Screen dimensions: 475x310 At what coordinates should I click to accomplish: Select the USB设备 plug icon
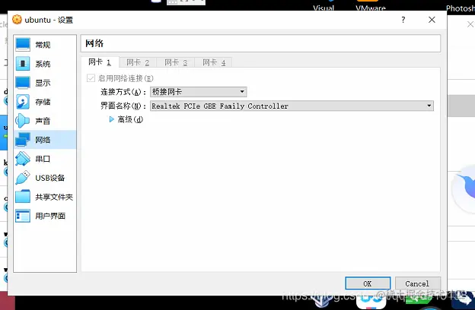23,178
